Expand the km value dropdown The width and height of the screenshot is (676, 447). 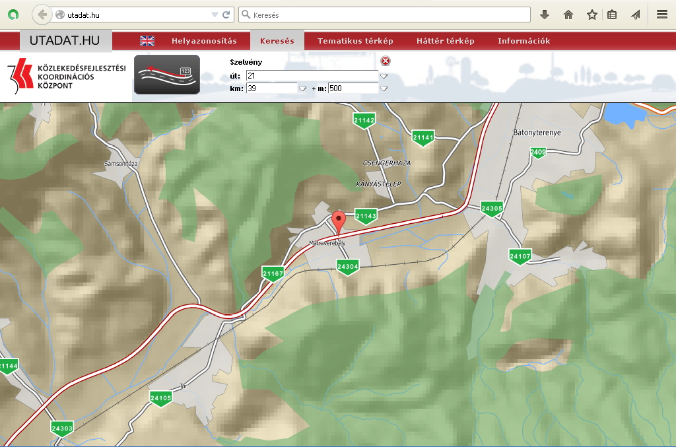point(302,88)
